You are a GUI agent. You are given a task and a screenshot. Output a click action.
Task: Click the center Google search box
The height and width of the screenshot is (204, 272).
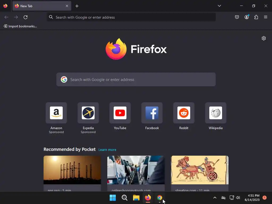click(x=136, y=79)
